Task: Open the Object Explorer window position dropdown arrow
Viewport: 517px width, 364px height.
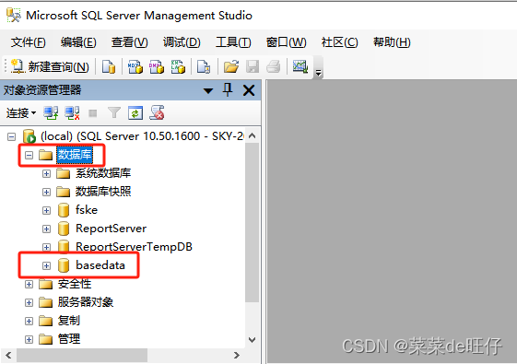Action: tap(208, 90)
